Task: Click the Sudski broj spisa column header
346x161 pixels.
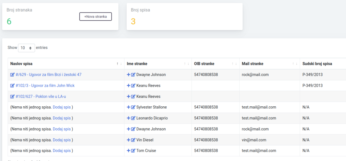Action: pyautogui.click(x=317, y=64)
